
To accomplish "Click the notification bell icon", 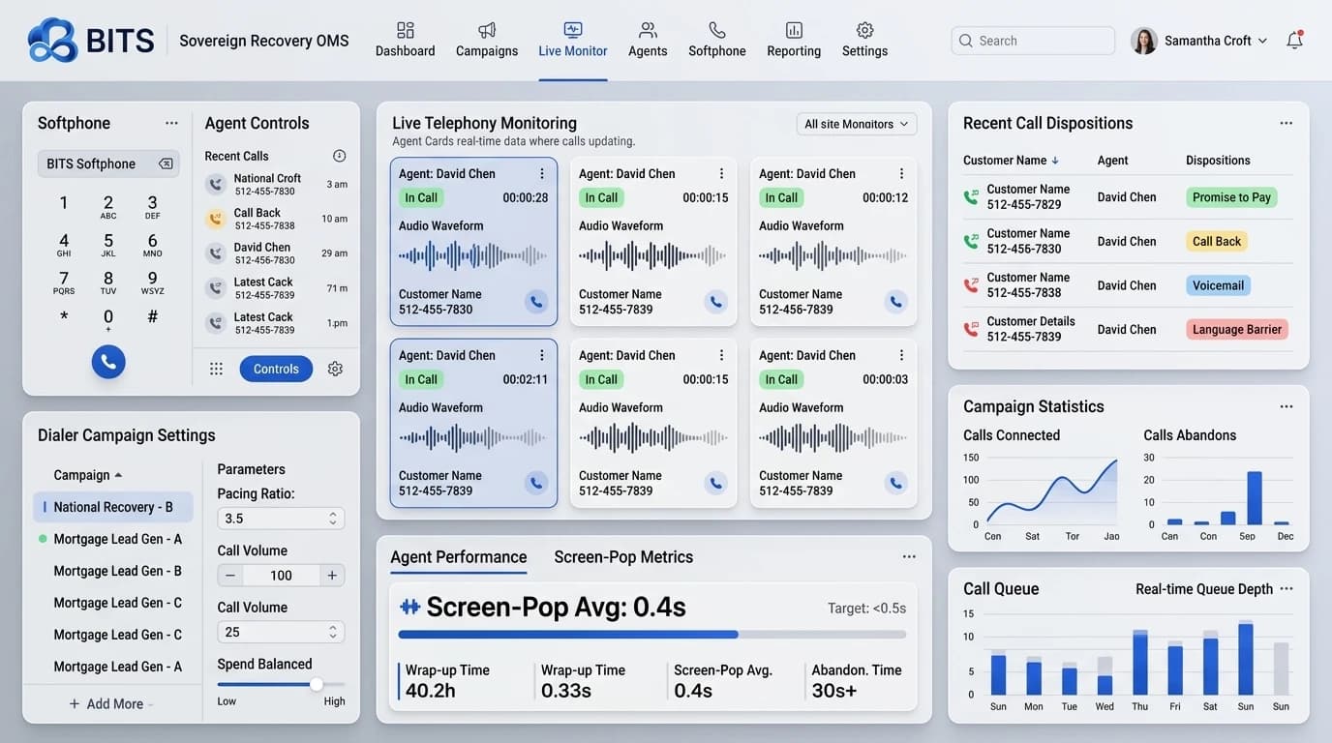I will click(x=1294, y=40).
